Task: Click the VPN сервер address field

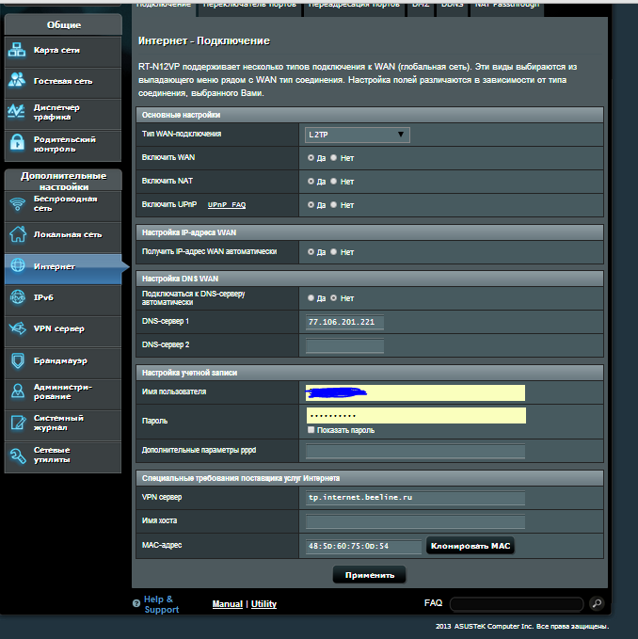Action: tap(415, 498)
